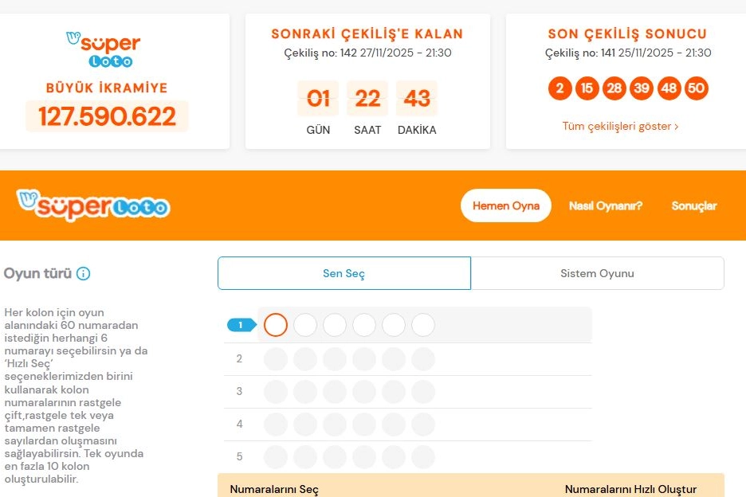The image size is (746, 497).
Task: Select the first empty slot in column 1
Action: coord(276,325)
